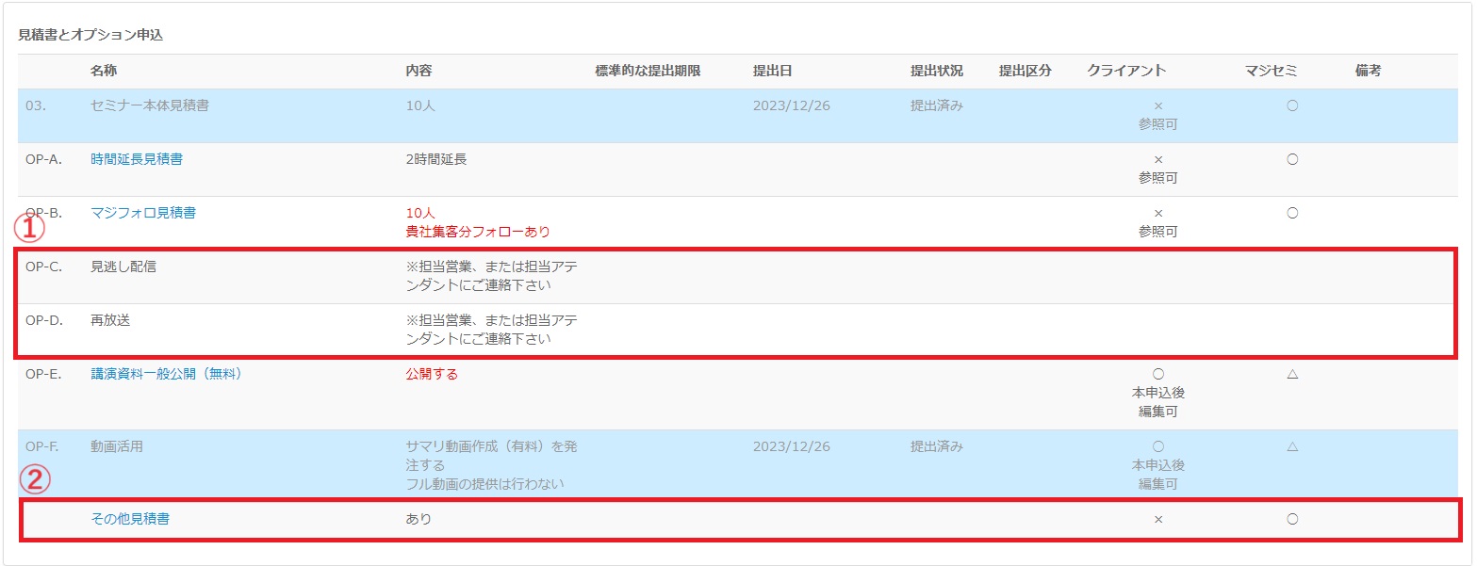1477x566 pixels.
Task: Click the red circled number ① marker
Action: pos(31,229)
